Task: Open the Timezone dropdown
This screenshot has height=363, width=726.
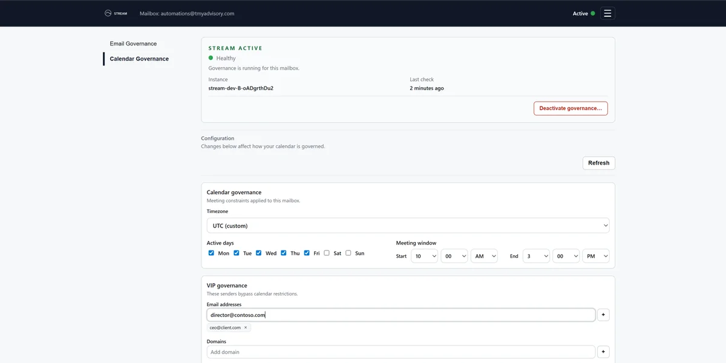Action: (408, 226)
